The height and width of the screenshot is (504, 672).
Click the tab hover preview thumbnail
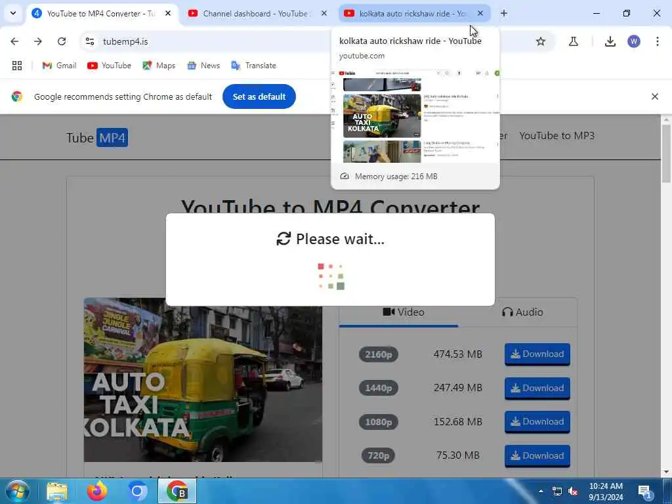(415, 115)
